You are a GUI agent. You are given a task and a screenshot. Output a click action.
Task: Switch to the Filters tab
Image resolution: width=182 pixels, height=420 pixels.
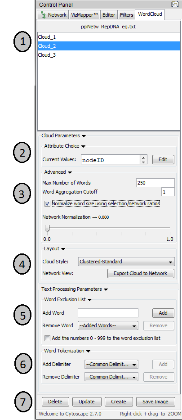click(126, 15)
